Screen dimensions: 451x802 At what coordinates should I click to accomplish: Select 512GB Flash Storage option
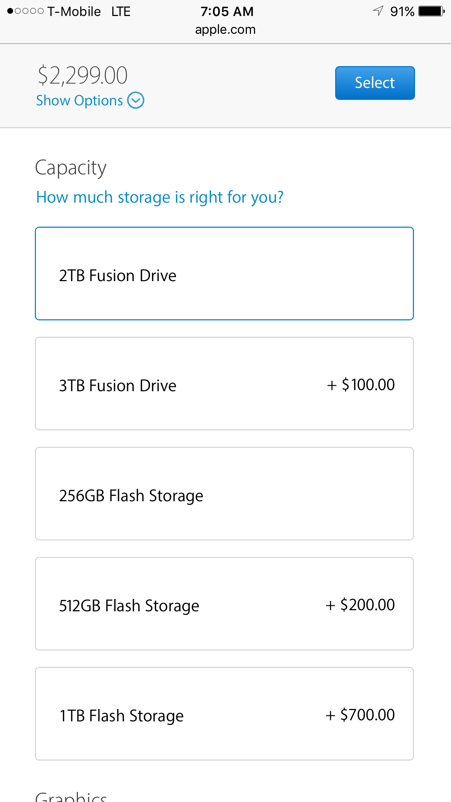tap(224, 604)
